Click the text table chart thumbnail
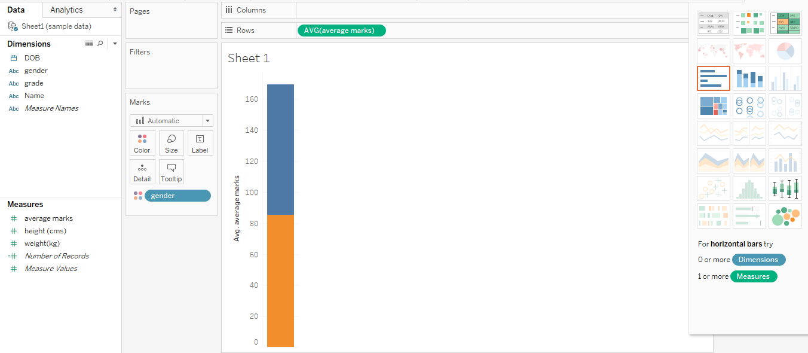The image size is (808, 353). pos(713,23)
